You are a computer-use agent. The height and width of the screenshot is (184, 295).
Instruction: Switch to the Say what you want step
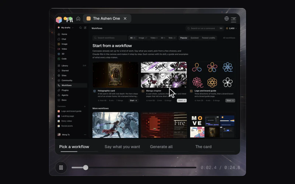click(x=122, y=146)
